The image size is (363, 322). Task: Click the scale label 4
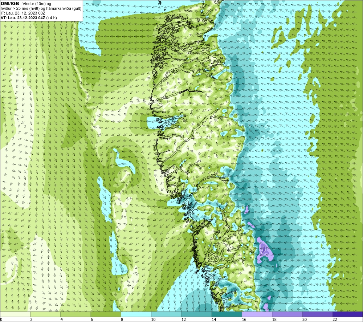point(62,319)
